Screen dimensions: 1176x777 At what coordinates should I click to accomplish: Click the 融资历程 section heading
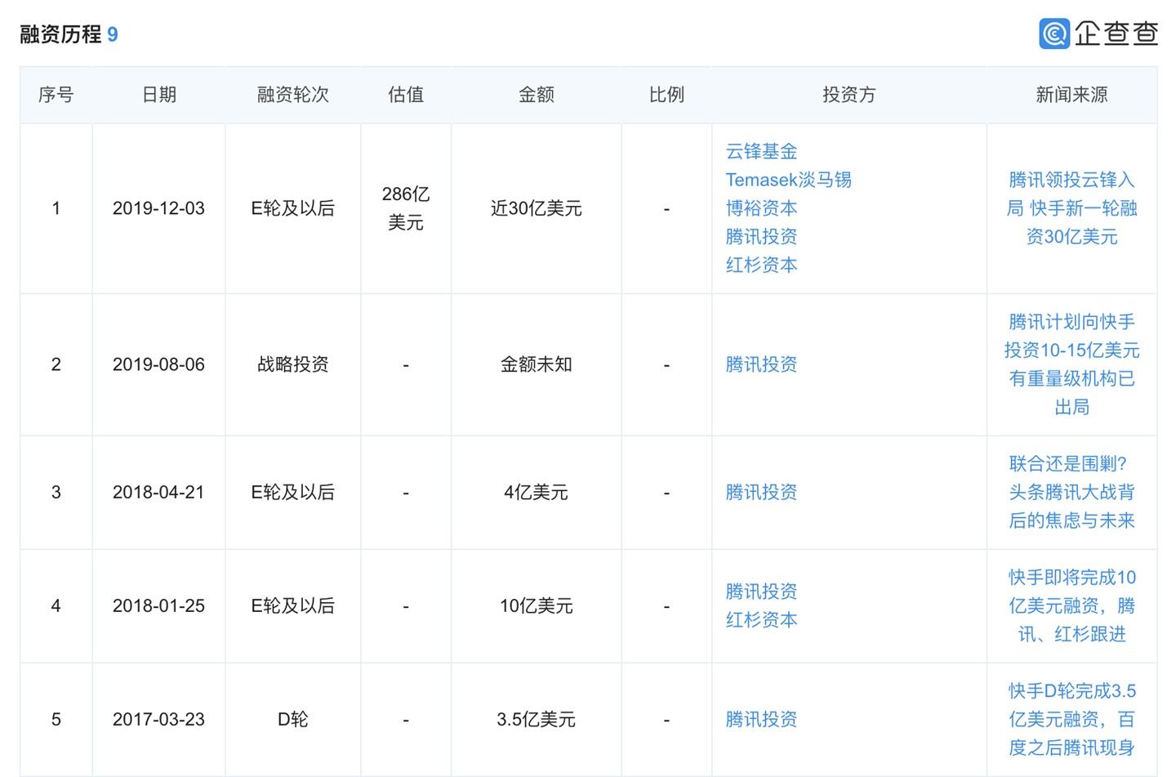[60, 34]
